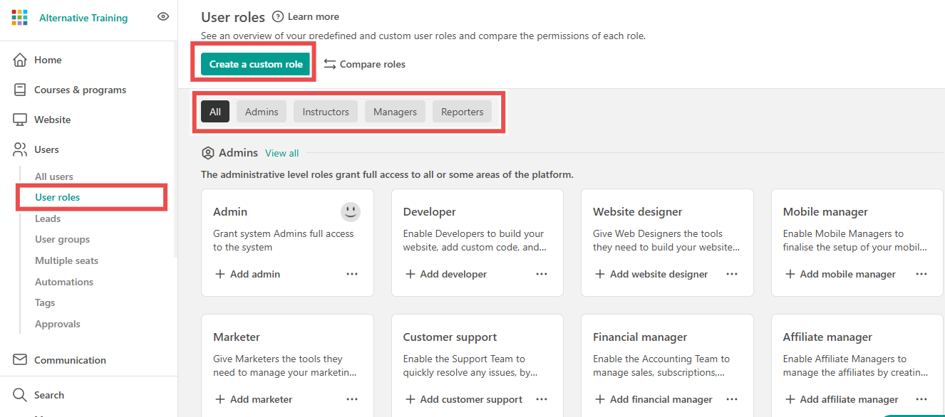Select the Instructors filter tab
Image resolution: width=945 pixels, height=417 pixels.
tap(326, 112)
